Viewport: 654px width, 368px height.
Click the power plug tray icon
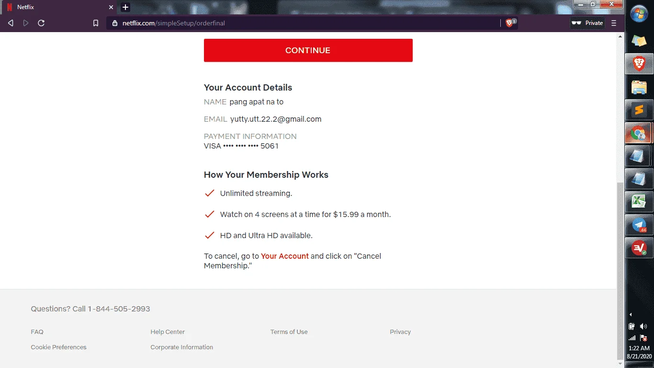[632, 326]
